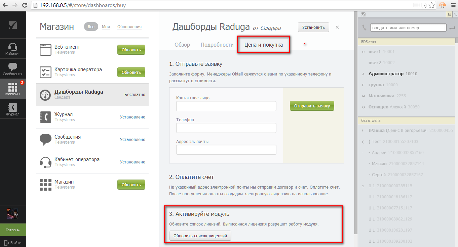
Task: Open the Подробности tab
Action: coord(217,45)
